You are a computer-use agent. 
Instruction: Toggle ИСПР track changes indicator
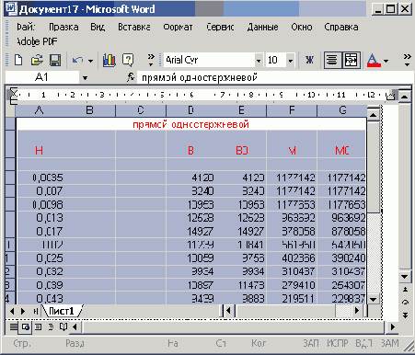pos(338,343)
